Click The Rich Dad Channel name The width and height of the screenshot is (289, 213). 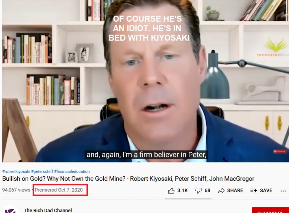coord(48,210)
